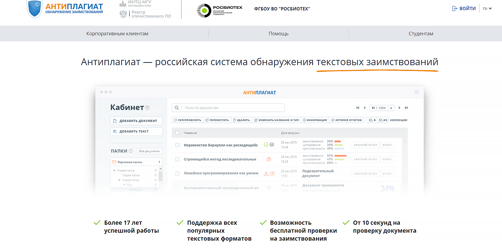Select the Корневая папка folder

pos(137,162)
